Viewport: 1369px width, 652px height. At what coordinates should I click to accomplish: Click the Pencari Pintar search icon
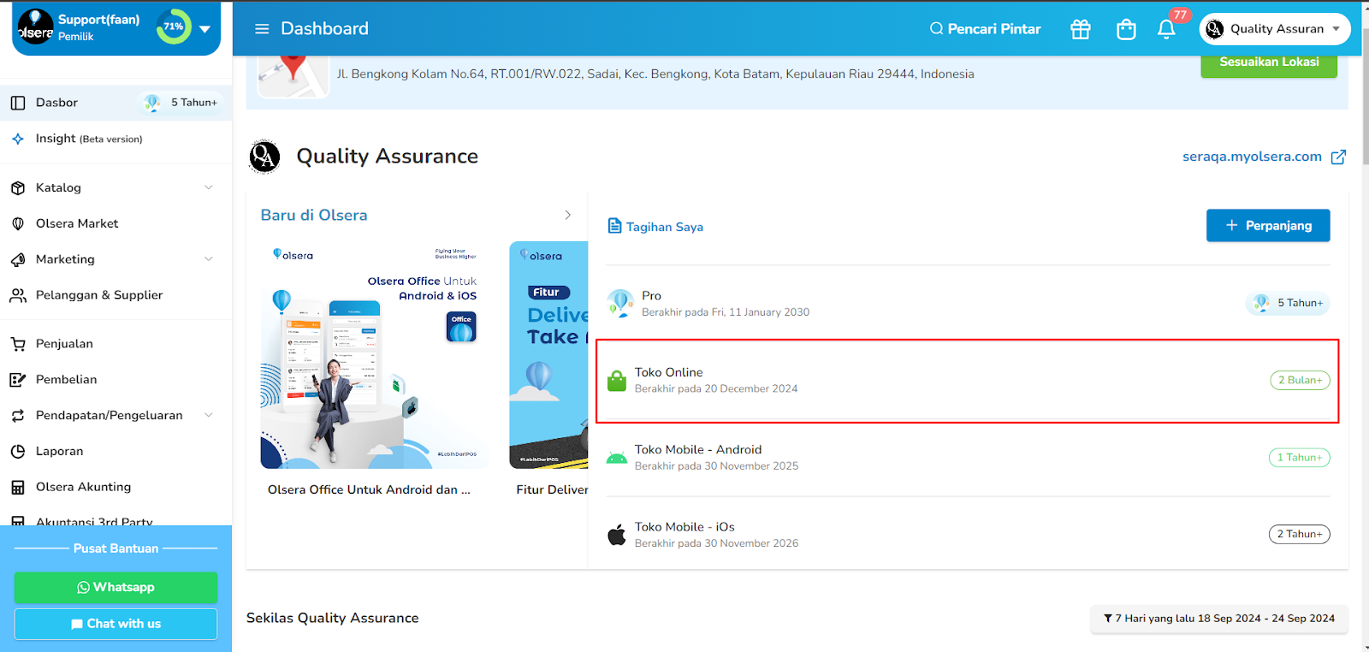936,29
